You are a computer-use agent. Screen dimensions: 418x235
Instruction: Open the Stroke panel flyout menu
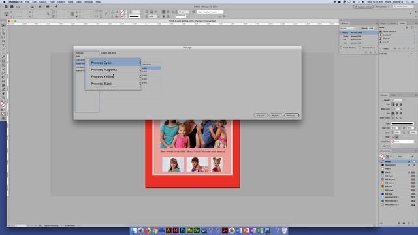click(x=415, y=95)
